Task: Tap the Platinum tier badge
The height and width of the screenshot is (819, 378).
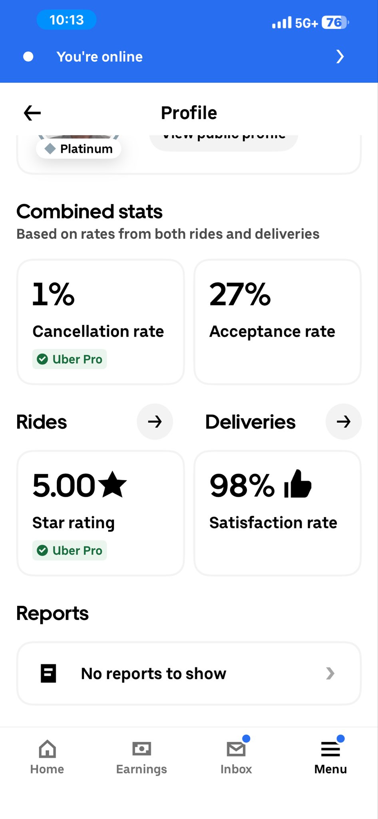Action: click(79, 149)
